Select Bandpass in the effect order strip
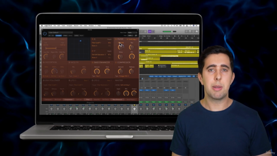 [x=48, y=100]
